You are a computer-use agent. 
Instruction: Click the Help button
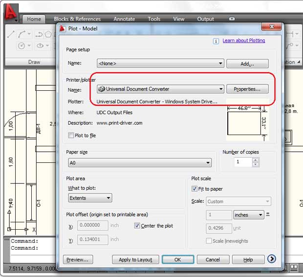point(248,259)
